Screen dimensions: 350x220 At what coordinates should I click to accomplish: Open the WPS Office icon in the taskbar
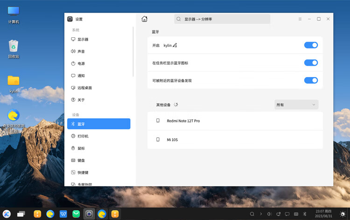(x=63, y=214)
